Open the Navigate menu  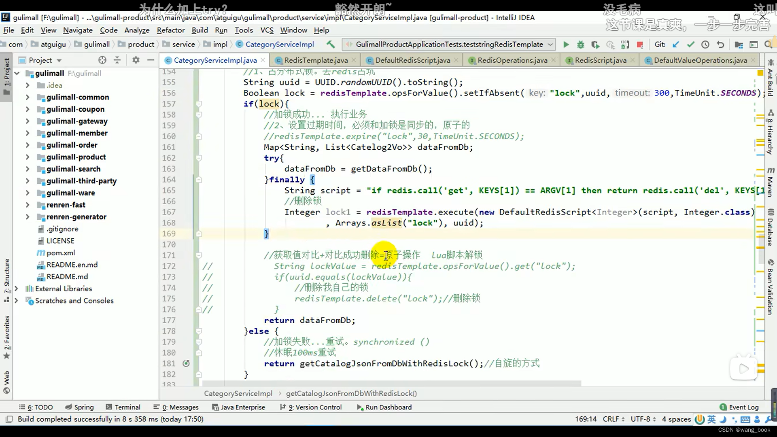tap(77, 30)
